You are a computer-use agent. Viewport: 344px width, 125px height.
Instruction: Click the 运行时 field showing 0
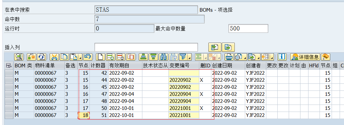124,28
